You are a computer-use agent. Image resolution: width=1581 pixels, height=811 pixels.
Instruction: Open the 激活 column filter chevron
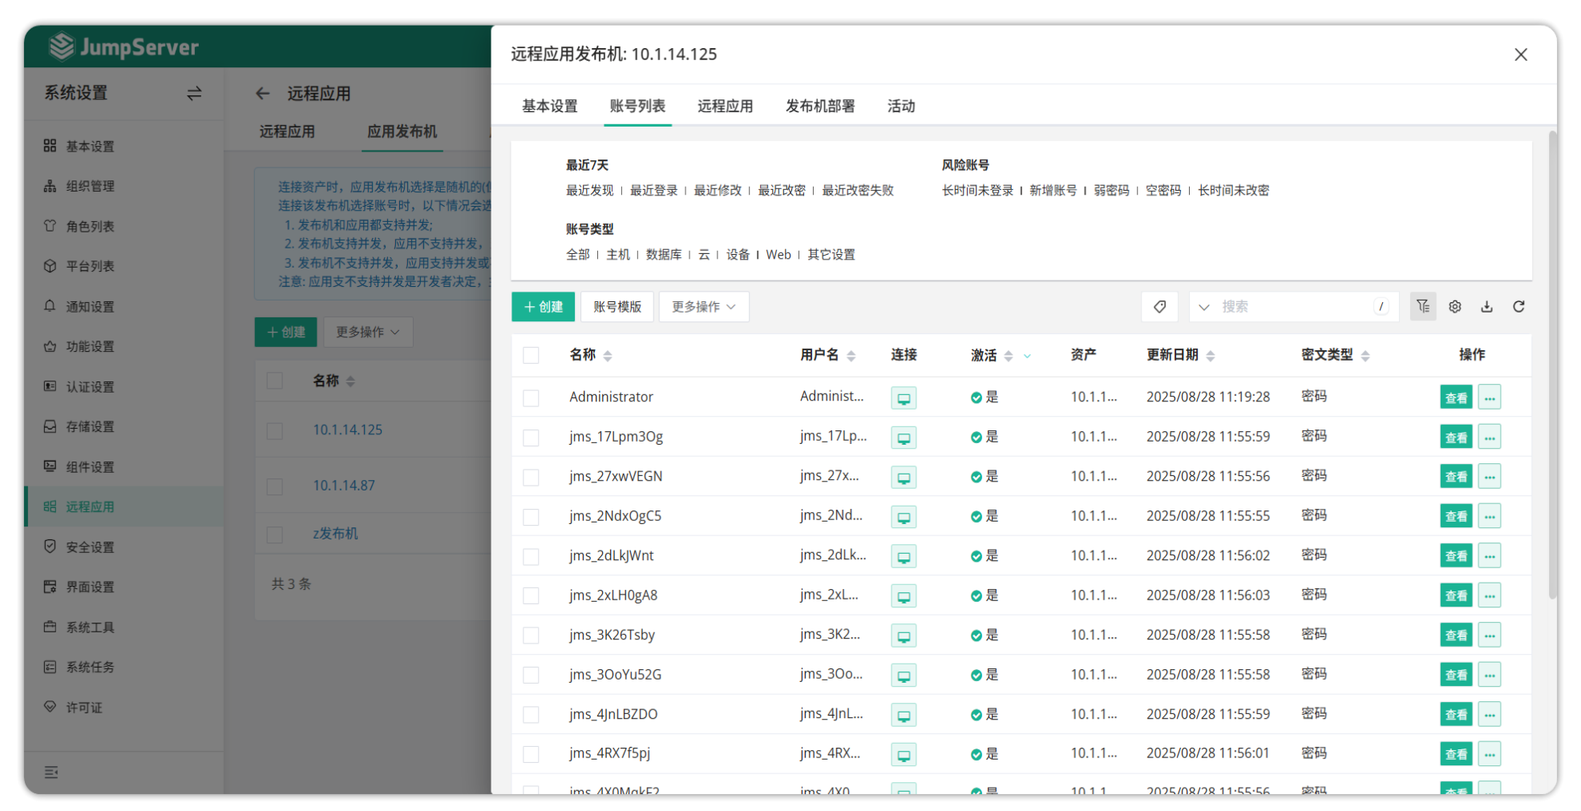coord(1027,356)
